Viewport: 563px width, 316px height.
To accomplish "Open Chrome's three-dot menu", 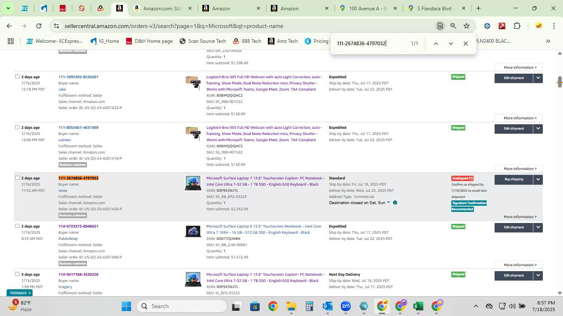I will click(x=554, y=26).
